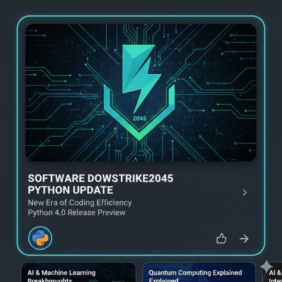Click the Python logo avatar
Screen dimensions: 282x282
coord(40,238)
